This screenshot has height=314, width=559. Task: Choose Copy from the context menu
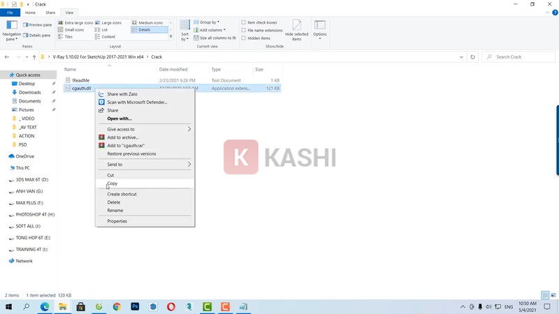(112, 184)
